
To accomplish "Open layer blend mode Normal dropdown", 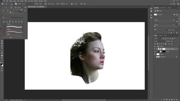I will (159, 41).
